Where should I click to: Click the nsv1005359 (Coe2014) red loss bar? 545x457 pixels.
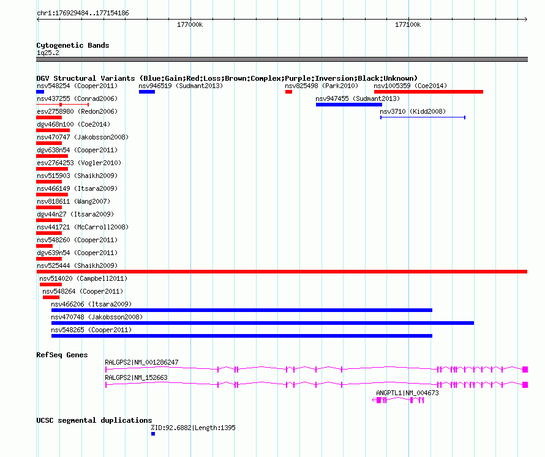429,92
